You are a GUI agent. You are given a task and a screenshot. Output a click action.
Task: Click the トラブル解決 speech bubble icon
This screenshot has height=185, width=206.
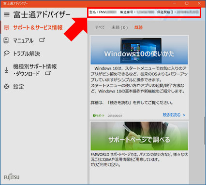click(6, 53)
